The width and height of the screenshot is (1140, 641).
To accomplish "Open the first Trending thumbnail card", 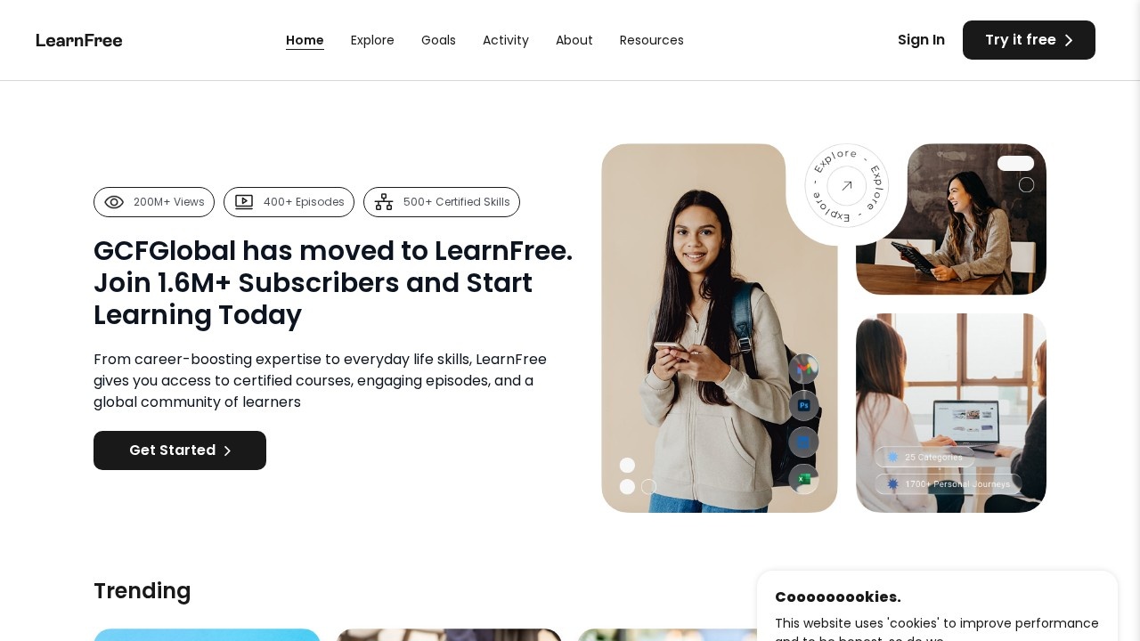I will coord(207,635).
